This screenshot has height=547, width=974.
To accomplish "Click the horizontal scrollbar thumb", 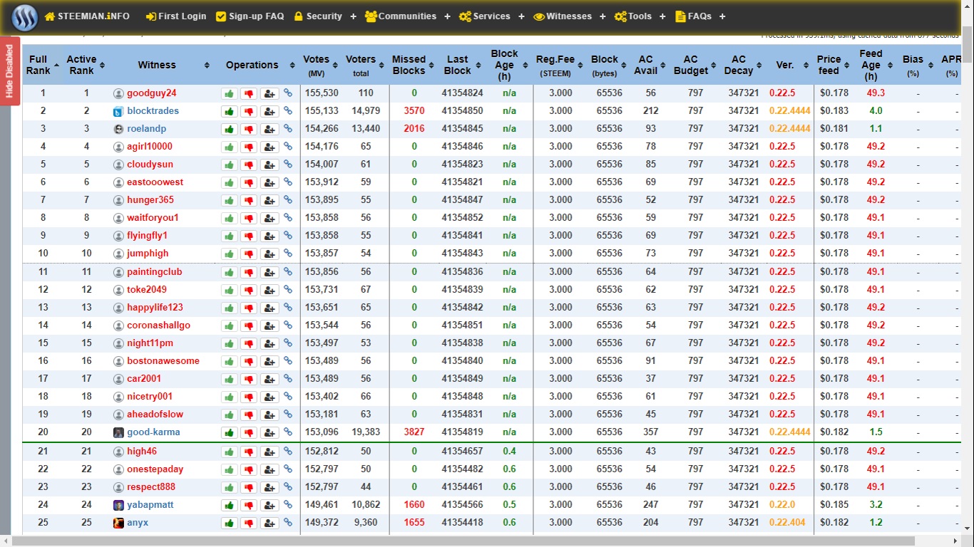I will (463, 541).
